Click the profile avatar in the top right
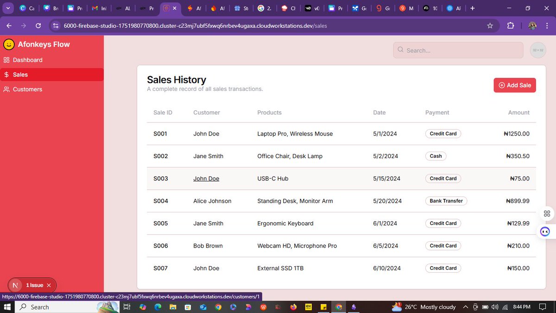Viewport: 556px width, 313px height. 537,50
